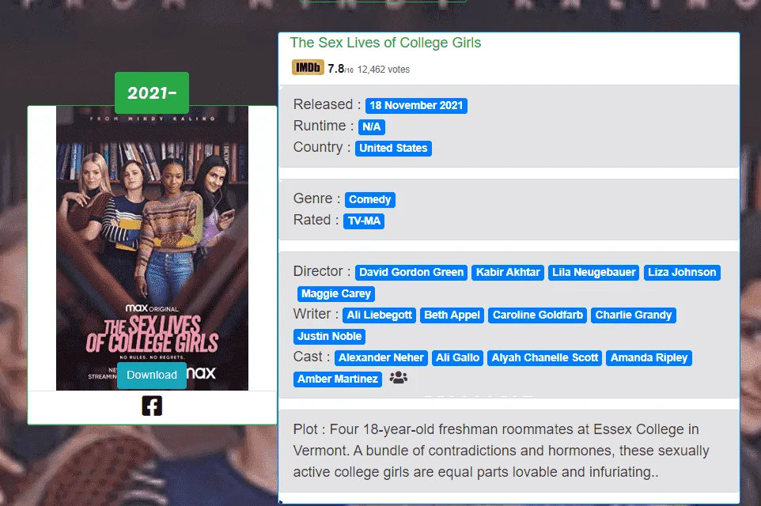Select the United States country tag

pyautogui.click(x=393, y=148)
